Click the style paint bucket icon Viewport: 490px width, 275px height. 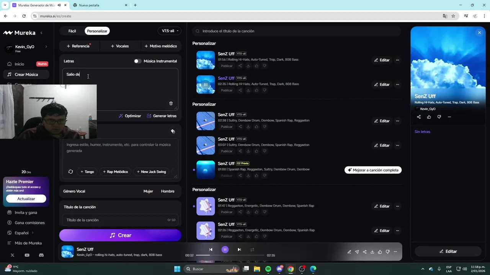pos(173,131)
